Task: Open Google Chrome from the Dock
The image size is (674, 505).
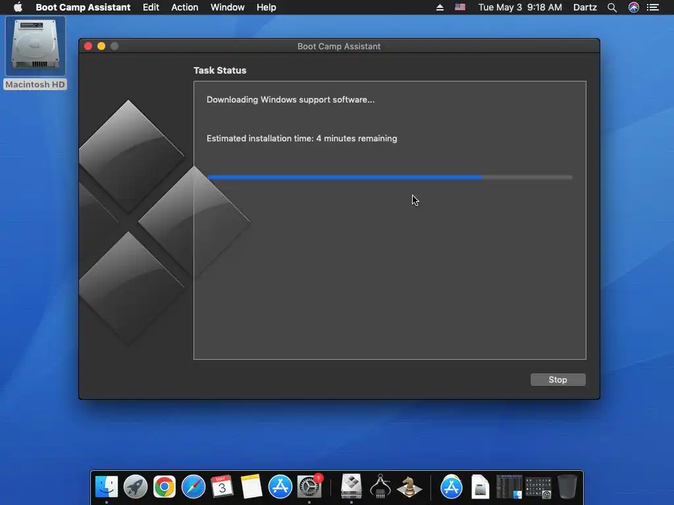Action: click(x=164, y=487)
